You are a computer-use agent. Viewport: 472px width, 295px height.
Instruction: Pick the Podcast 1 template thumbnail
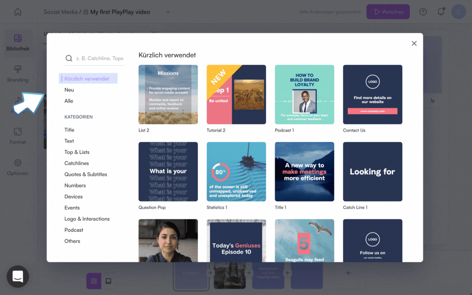pos(304,94)
